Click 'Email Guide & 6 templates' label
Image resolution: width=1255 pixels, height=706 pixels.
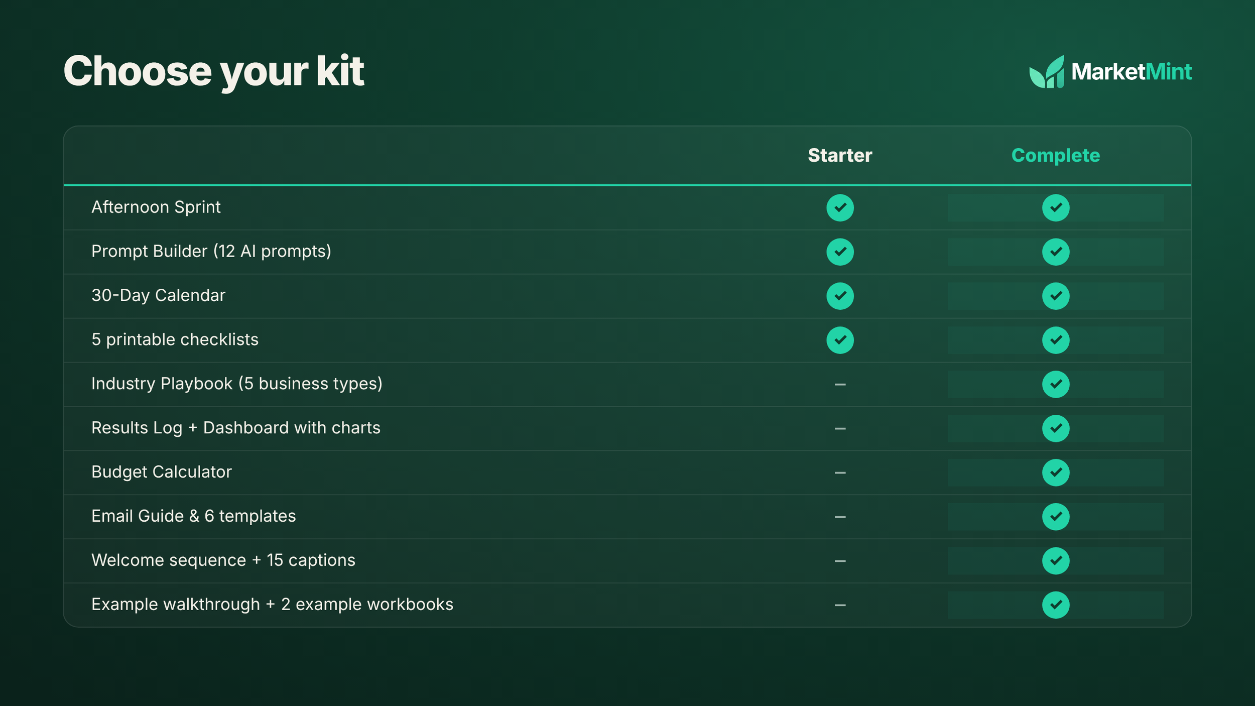[194, 516]
